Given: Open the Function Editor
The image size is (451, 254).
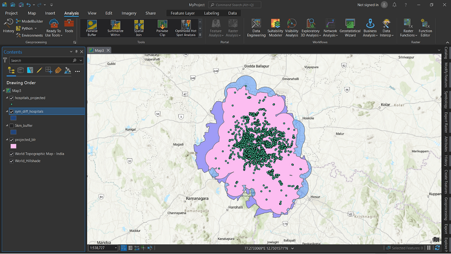Looking at the screenshot, I should 425,28.
